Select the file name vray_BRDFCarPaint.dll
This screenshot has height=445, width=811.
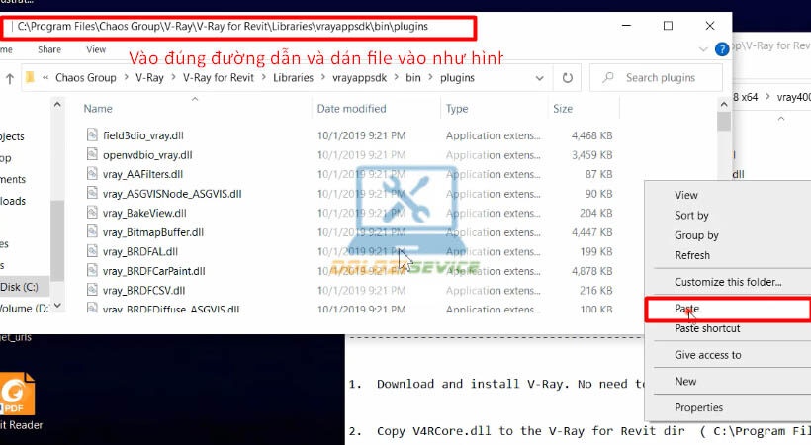point(153,271)
